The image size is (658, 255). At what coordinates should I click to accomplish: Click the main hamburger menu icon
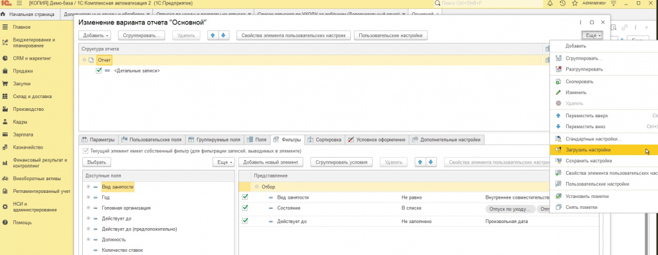(x=19, y=3)
